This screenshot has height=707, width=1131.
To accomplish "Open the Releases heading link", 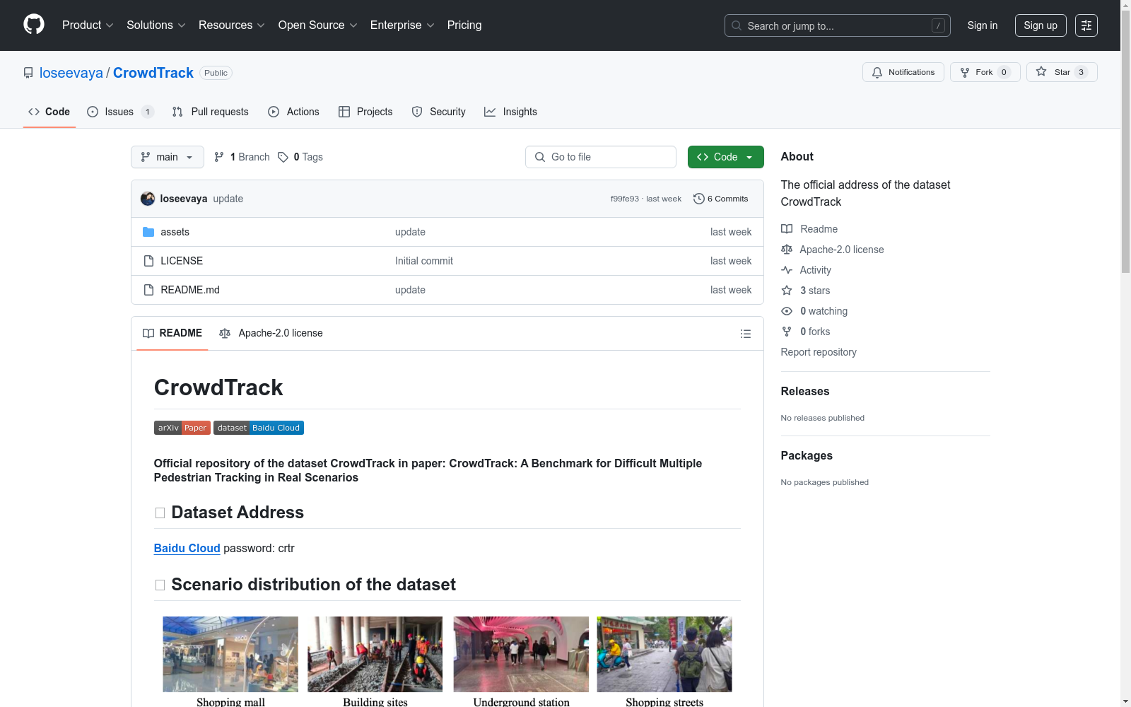I will click(805, 391).
